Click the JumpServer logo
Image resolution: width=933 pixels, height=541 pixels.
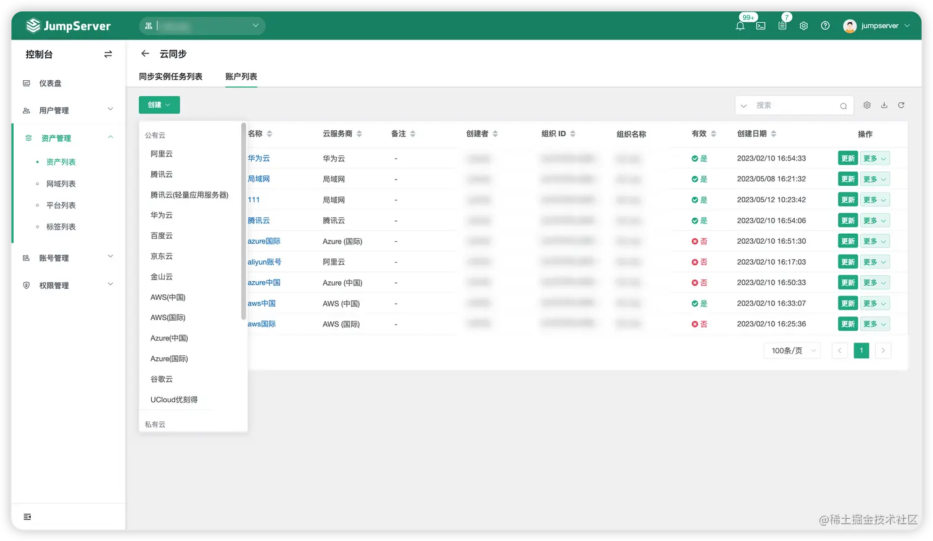[68, 26]
